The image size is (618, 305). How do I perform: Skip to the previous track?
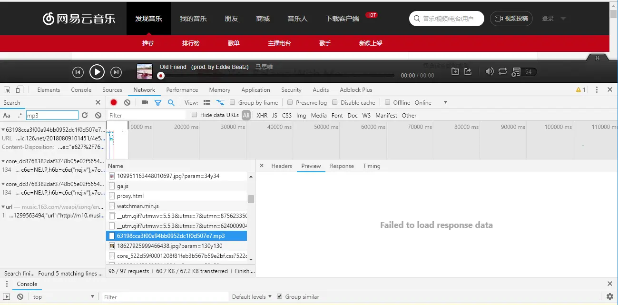tap(78, 72)
